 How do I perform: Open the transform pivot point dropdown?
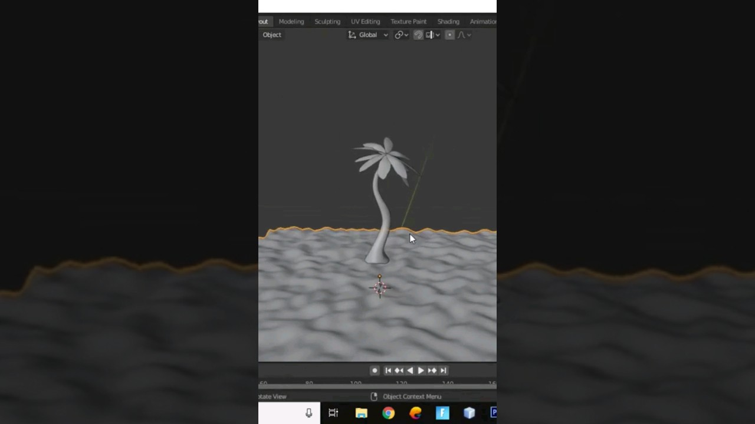tap(401, 35)
